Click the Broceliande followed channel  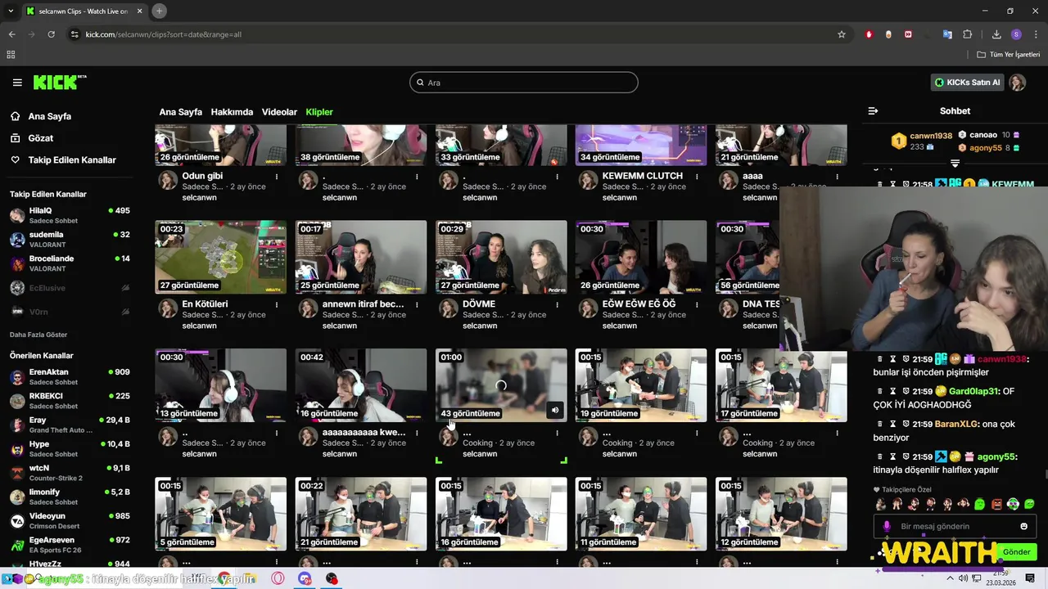coord(70,263)
